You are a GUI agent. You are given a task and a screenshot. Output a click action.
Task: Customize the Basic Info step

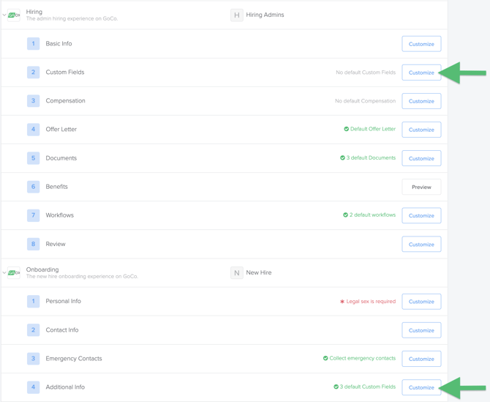(x=421, y=44)
